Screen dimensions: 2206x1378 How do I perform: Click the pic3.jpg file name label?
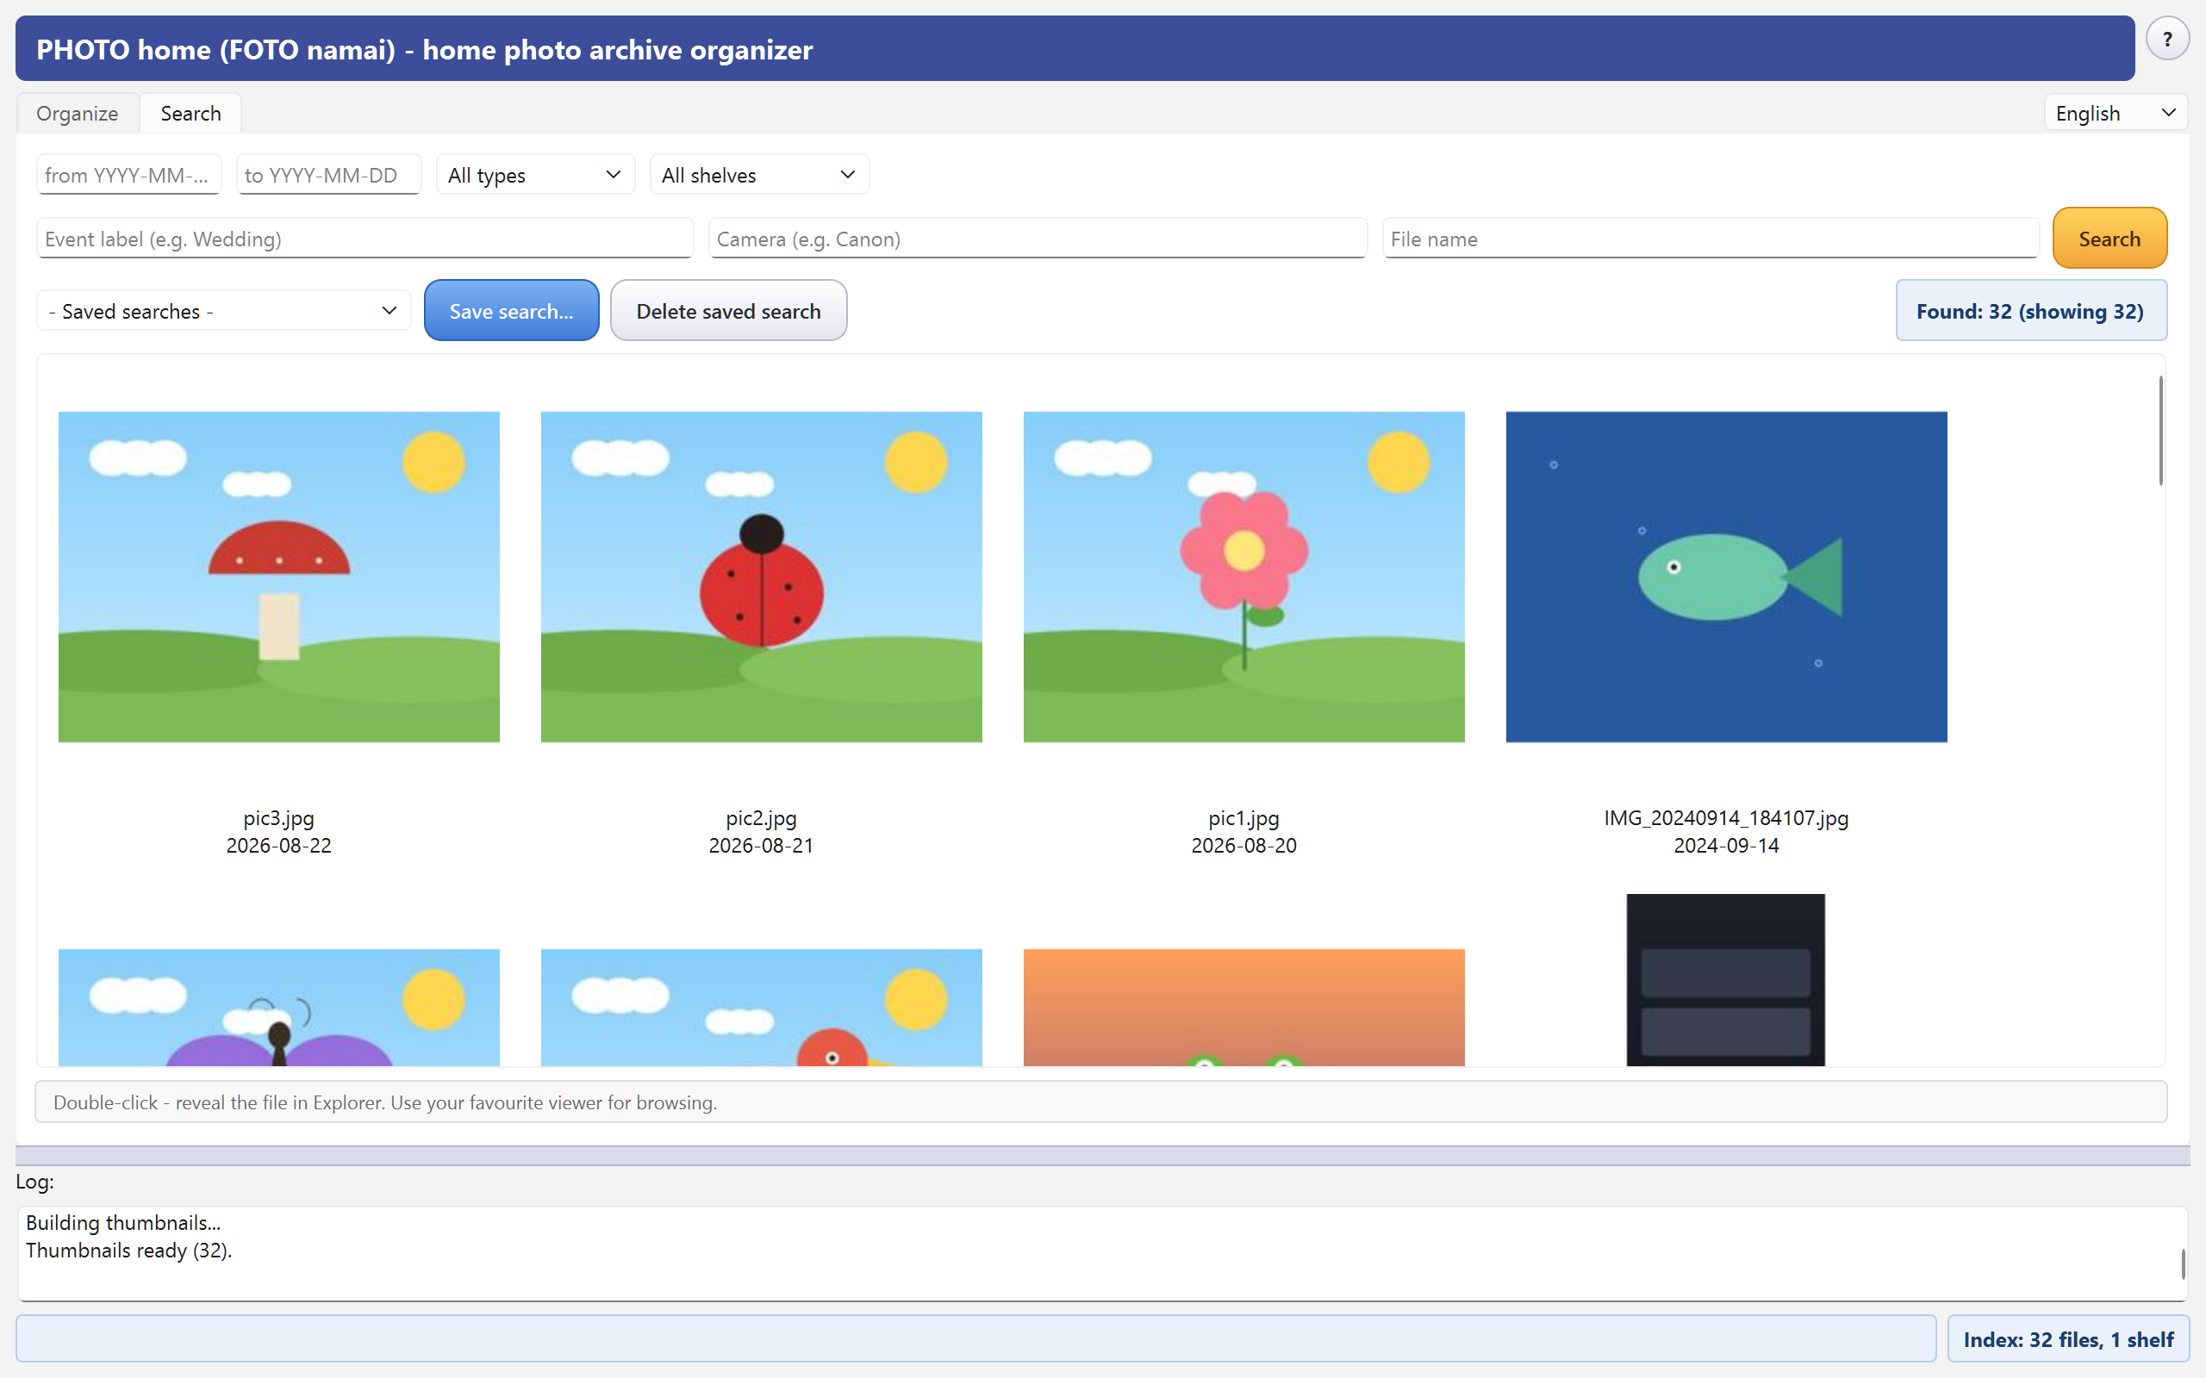279,818
